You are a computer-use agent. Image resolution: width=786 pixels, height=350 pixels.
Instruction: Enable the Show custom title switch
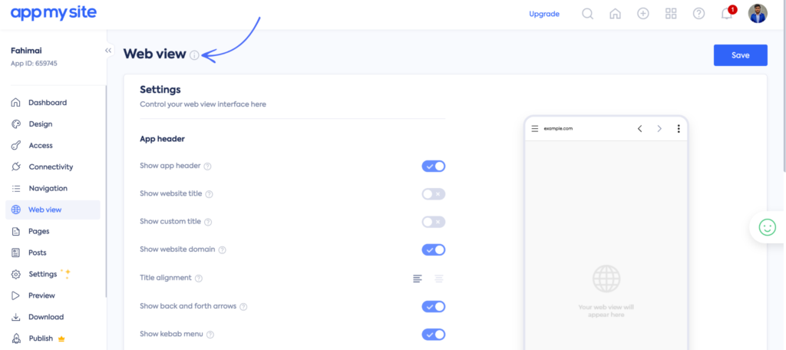pyautogui.click(x=434, y=222)
